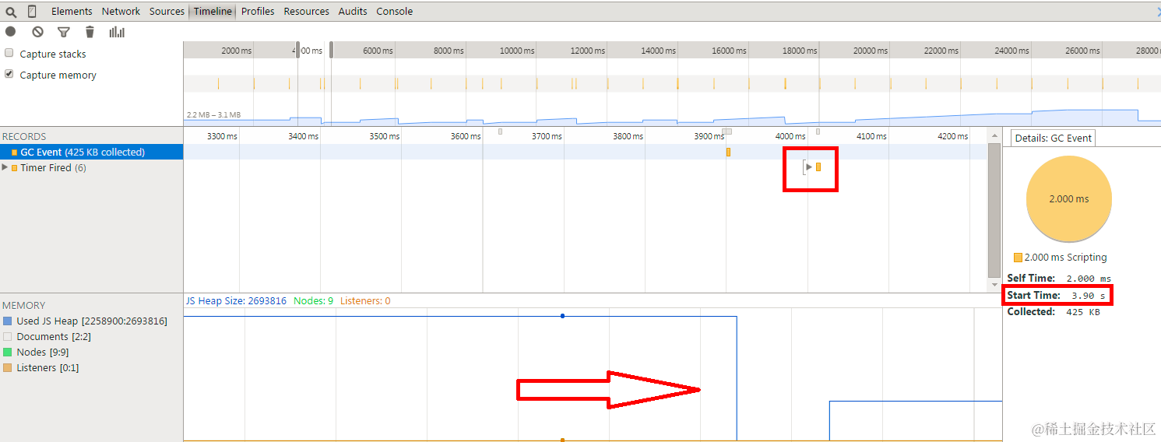
Task: Click the 2.000 ms pie chart
Action: 1069,198
